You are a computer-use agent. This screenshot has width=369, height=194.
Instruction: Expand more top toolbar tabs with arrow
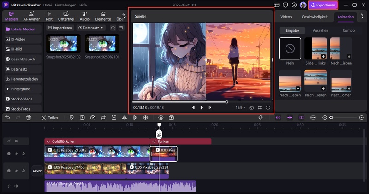124,16
